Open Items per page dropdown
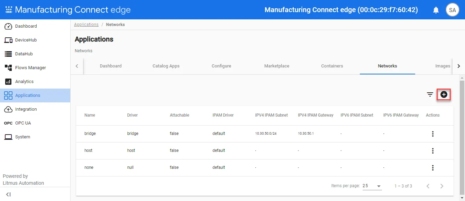The height and width of the screenshot is (201, 465). pos(372,186)
